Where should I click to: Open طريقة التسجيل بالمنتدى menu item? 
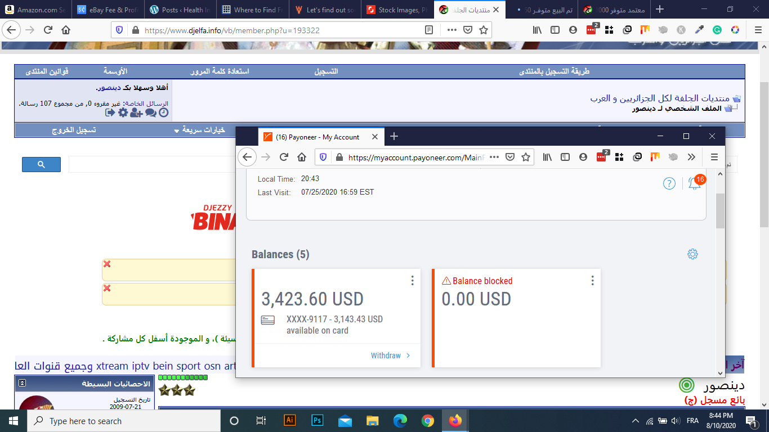click(554, 71)
